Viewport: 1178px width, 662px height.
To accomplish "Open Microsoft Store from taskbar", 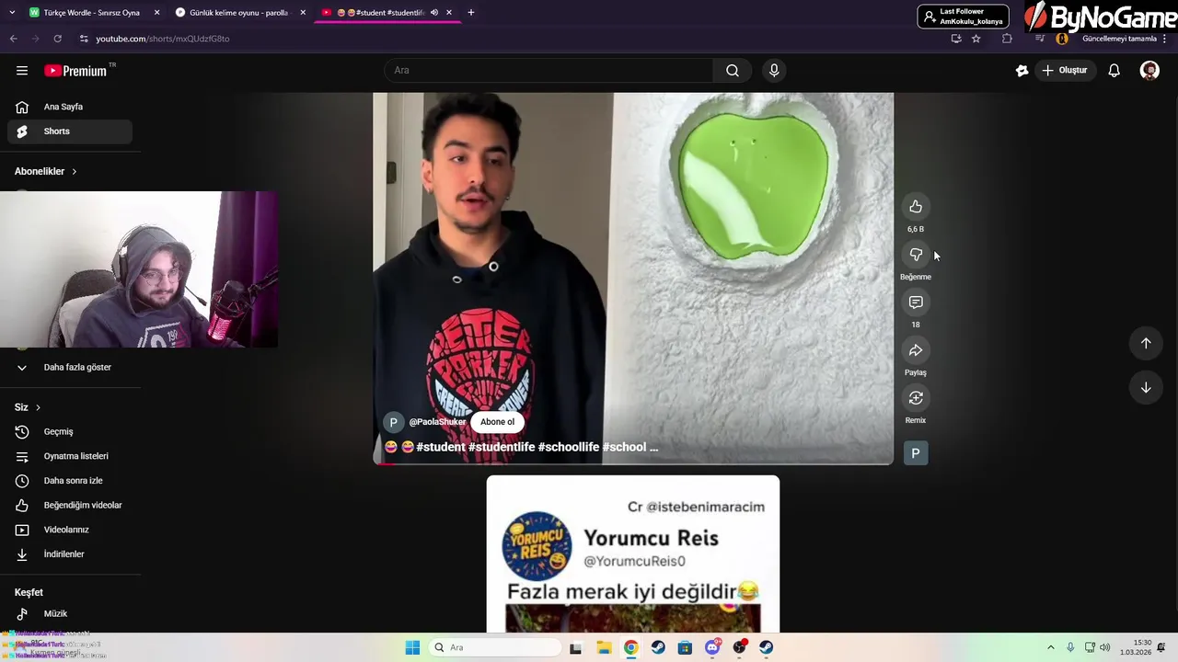I will coord(685,647).
